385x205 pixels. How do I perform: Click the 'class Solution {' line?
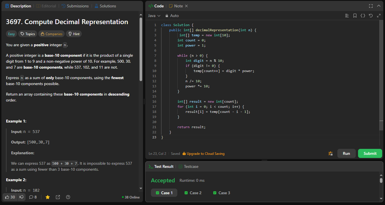pyautogui.click(x=177, y=25)
